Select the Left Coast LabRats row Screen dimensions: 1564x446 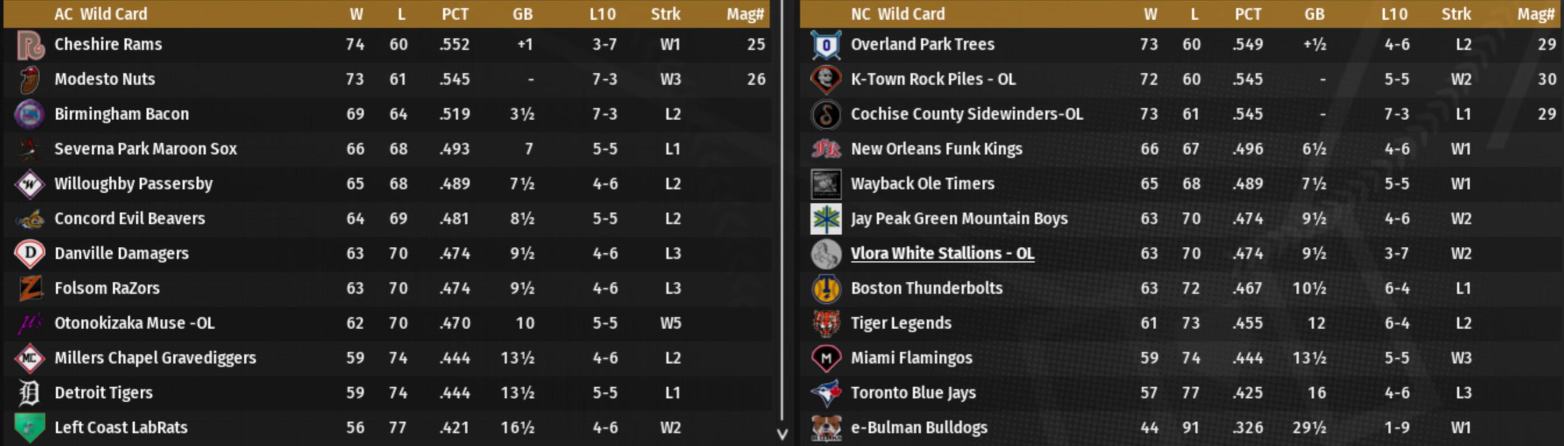click(121, 428)
